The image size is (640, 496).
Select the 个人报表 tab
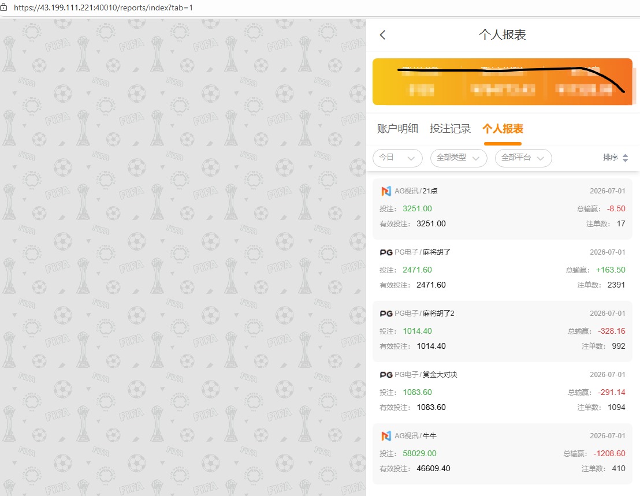click(503, 129)
